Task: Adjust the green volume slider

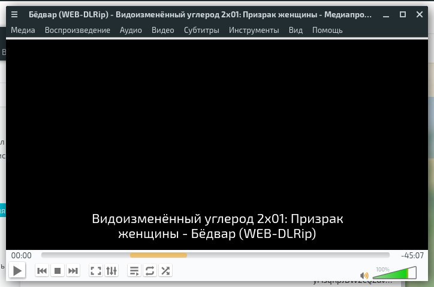Action: 394,273
